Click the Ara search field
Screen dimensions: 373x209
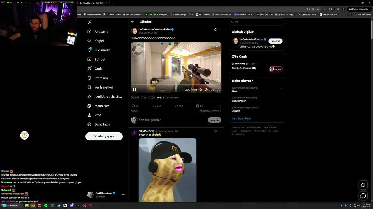click(x=257, y=22)
